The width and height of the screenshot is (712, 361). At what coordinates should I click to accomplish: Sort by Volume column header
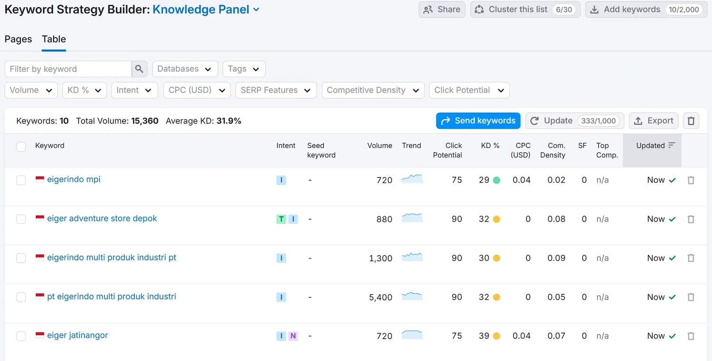point(380,146)
